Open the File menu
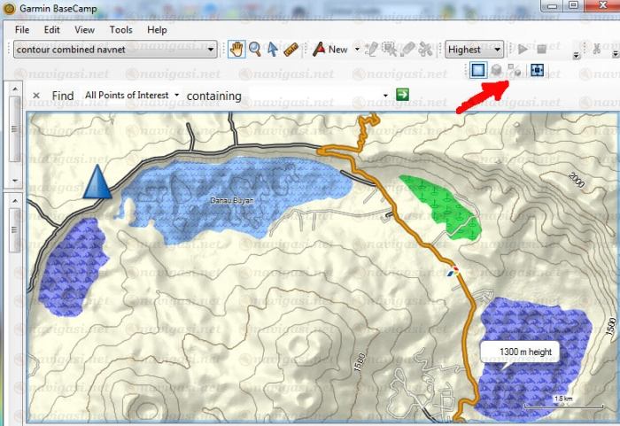 pyautogui.click(x=23, y=29)
